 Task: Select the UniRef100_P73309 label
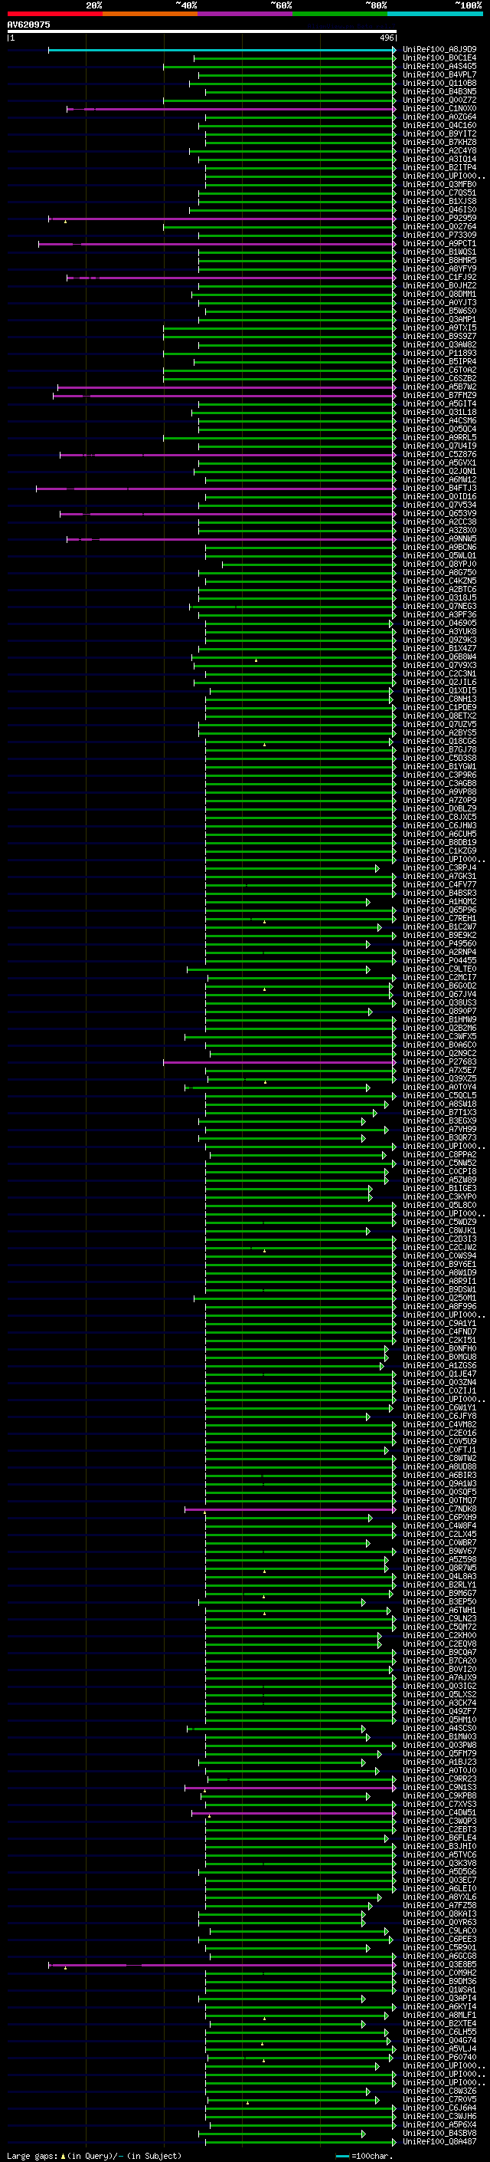point(439,236)
